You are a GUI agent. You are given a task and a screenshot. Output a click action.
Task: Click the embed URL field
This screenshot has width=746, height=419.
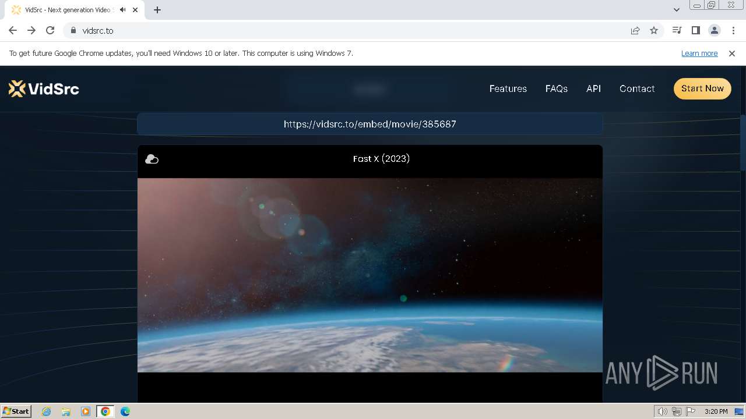[370, 124]
